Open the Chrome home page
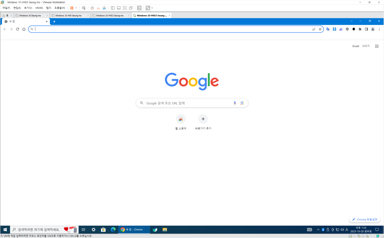Image resolution: width=384 pixels, height=238 pixels. [24, 29]
